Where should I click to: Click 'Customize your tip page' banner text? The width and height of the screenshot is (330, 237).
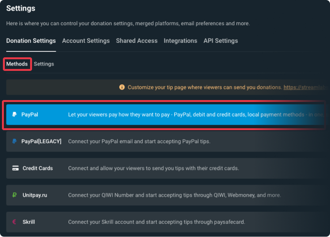pos(205,87)
